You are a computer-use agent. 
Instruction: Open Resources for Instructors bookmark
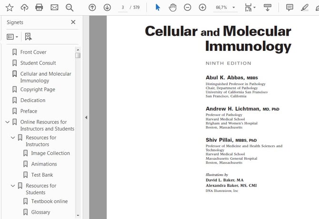pos(41,141)
